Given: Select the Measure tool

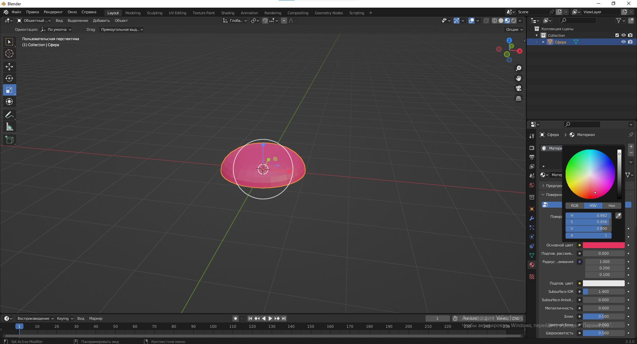Looking at the screenshot, I should click(x=9, y=126).
